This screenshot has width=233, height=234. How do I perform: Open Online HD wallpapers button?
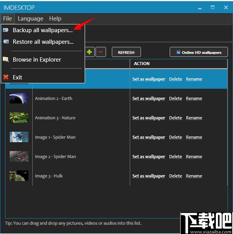[x=198, y=52]
